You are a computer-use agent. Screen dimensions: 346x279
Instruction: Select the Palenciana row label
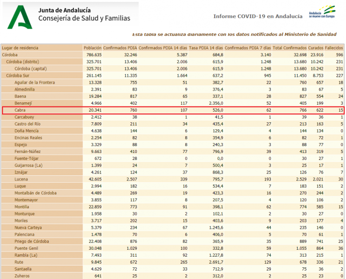tap(25, 235)
